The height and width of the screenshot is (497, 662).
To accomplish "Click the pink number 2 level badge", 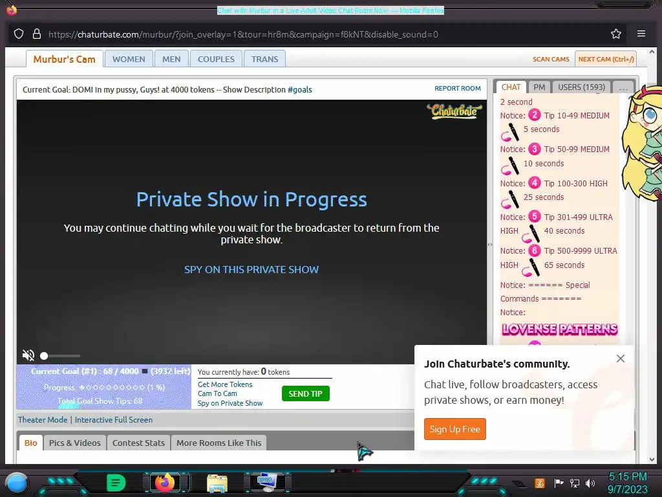I will tap(535, 115).
